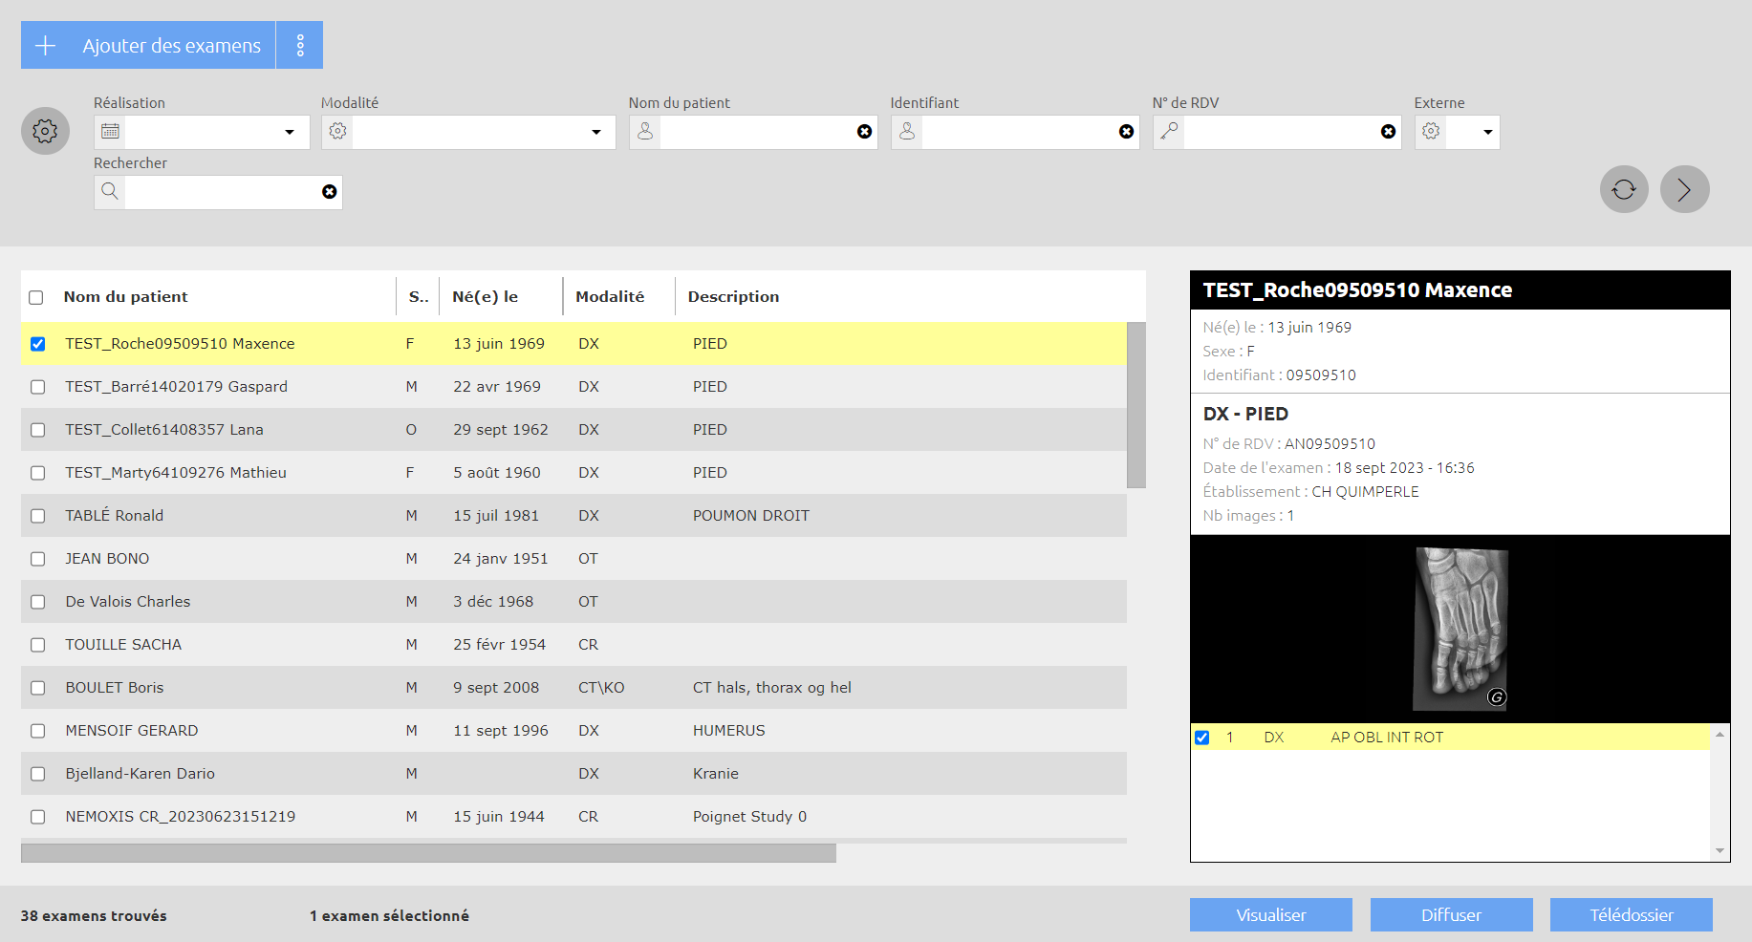Click the person icon in Nom du patient
Screen dimensions: 1752x942
click(x=645, y=132)
